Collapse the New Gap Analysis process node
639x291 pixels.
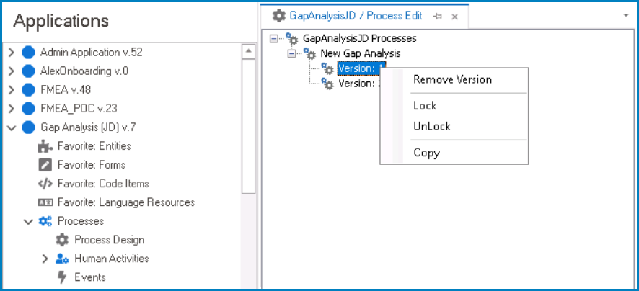click(291, 53)
